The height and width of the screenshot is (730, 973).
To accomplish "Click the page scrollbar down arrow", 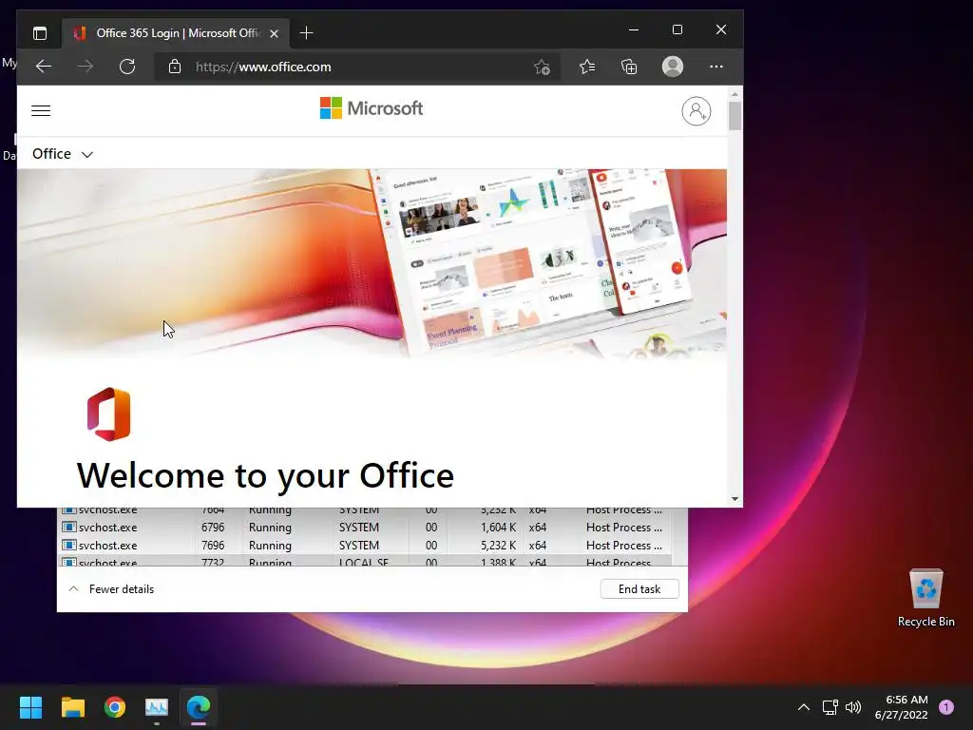I will tap(735, 498).
